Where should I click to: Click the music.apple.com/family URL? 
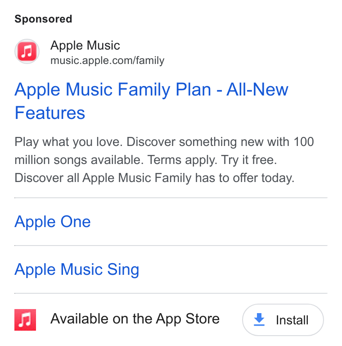click(107, 60)
